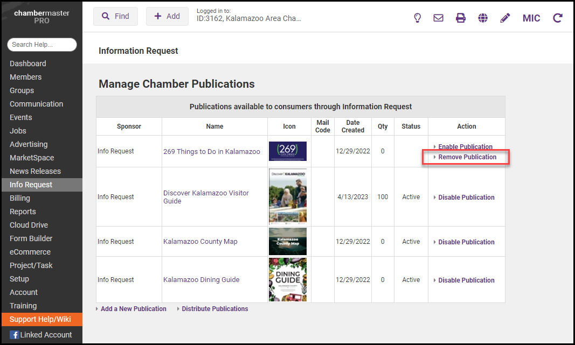Click the Kalamazoo Dining Guide cover thumbnail

(288, 280)
